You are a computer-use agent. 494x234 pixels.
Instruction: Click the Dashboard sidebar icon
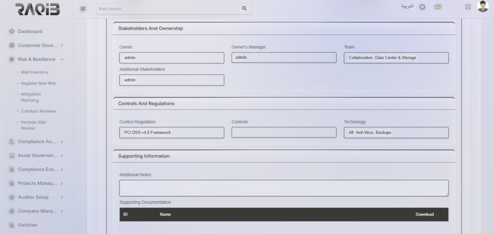point(12,32)
